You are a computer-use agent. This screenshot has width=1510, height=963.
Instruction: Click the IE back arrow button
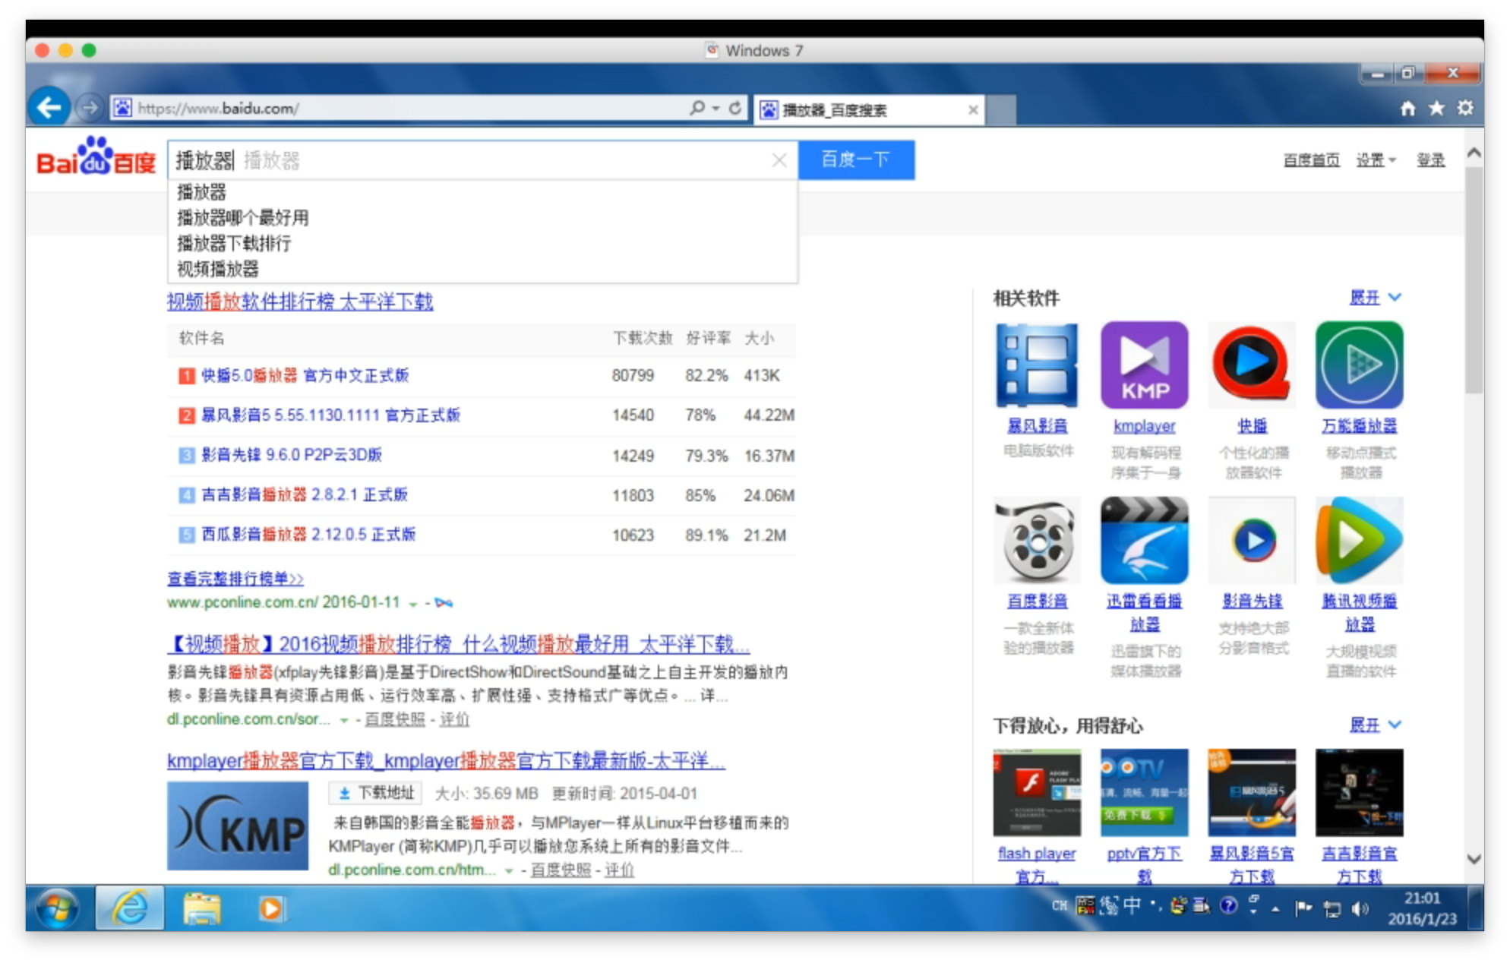click(49, 108)
